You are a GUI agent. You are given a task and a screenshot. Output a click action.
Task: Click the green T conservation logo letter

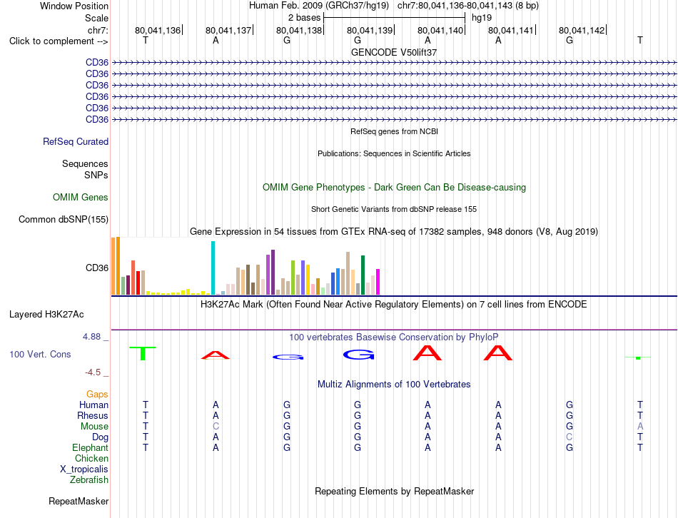click(x=143, y=353)
